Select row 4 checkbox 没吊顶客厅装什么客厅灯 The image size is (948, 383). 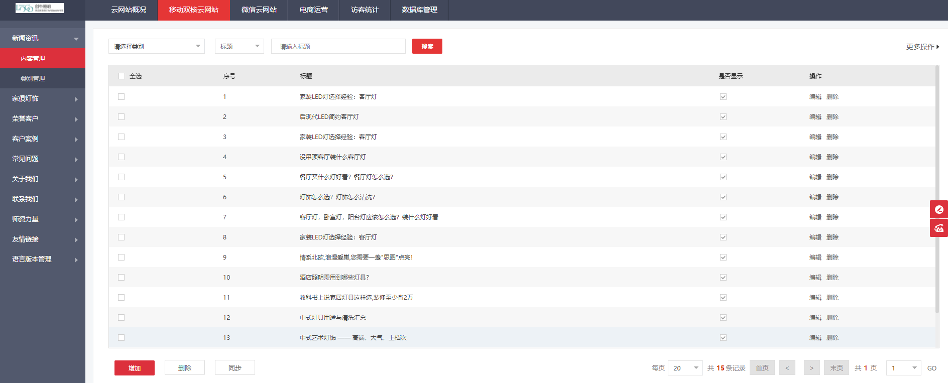(x=122, y=157)
